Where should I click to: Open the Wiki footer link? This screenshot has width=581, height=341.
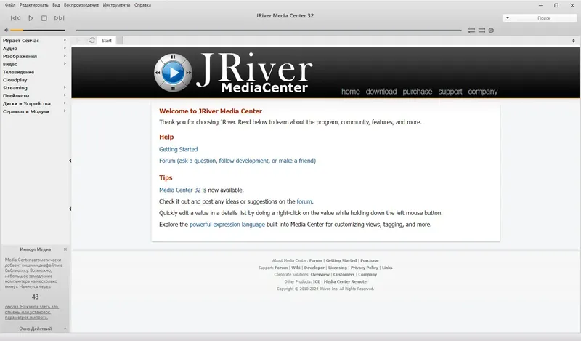click(x=296, y=268)
